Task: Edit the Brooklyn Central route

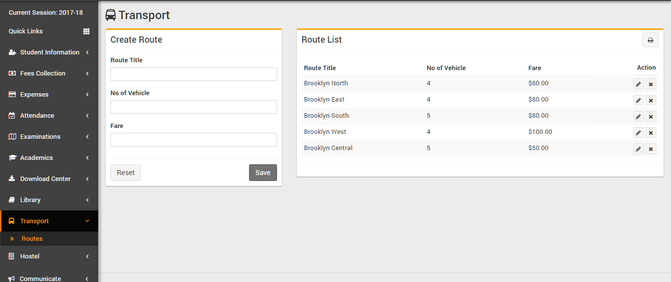Action: click(638, 149)
